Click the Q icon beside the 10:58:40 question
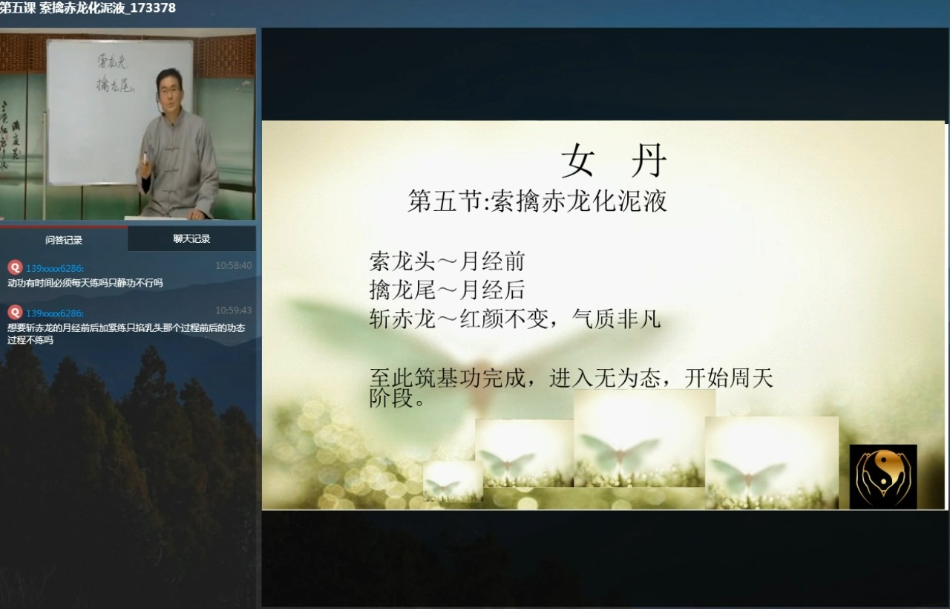Screen dimensions: 950x609 (x=15, y=267)
